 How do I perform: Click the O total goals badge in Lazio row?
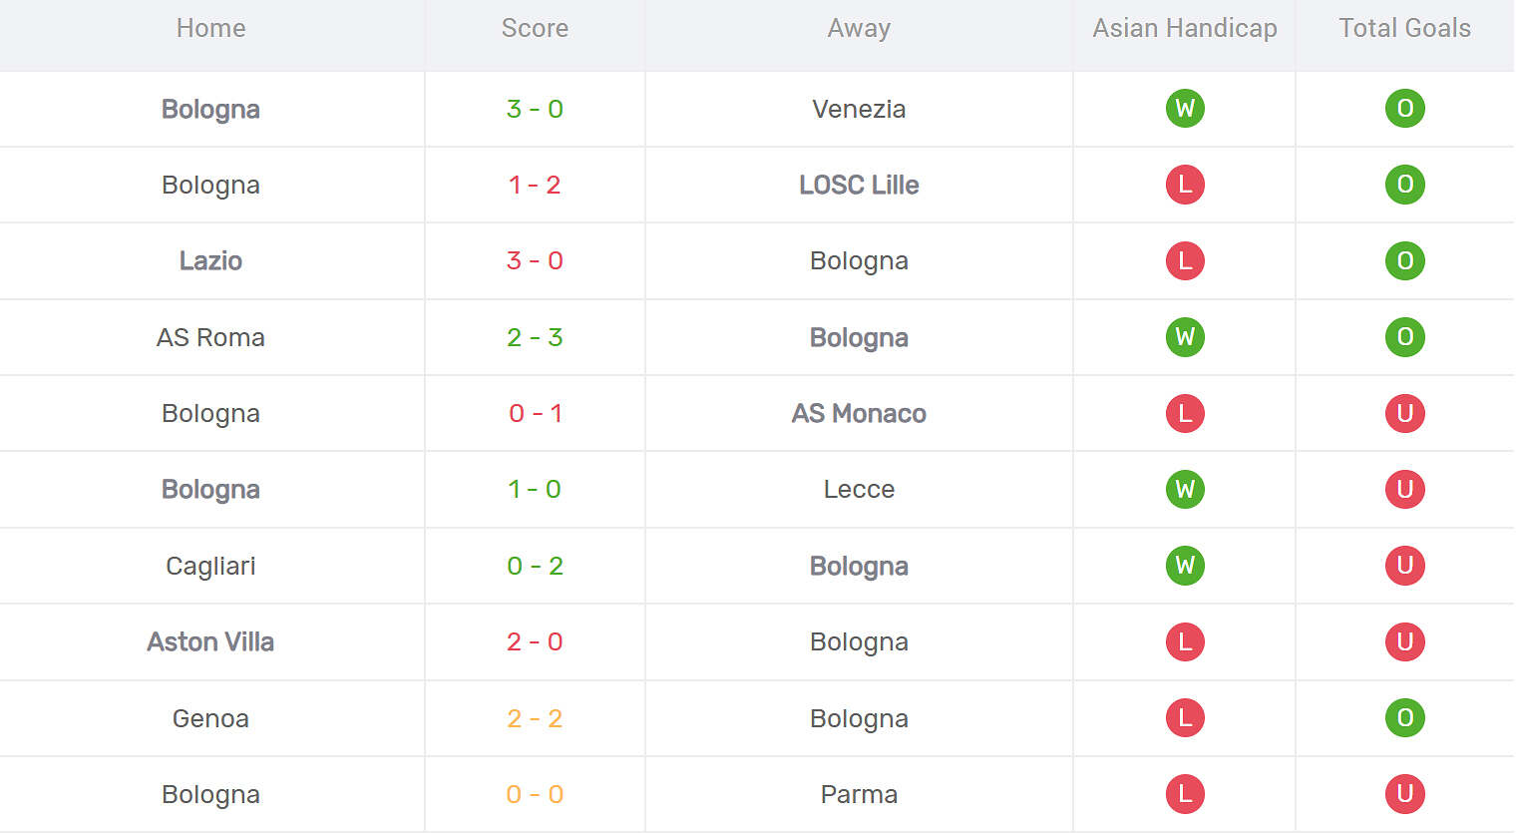[1404, 260]
